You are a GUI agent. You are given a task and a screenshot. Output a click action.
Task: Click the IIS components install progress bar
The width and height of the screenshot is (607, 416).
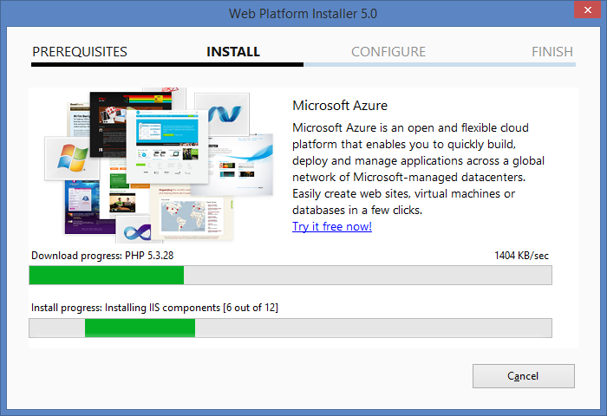[290, 328]
